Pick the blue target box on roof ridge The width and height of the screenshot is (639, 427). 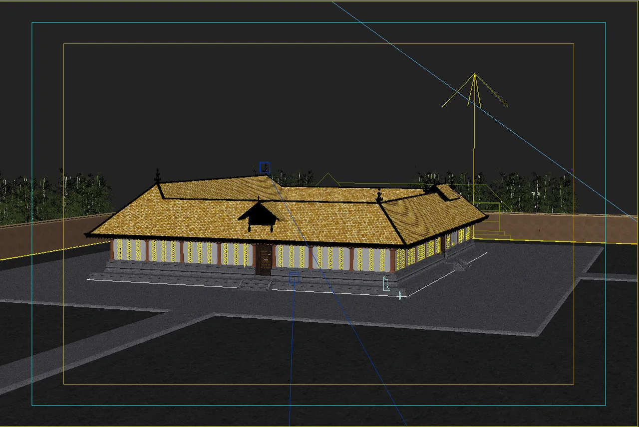click(x=265, y=167)
